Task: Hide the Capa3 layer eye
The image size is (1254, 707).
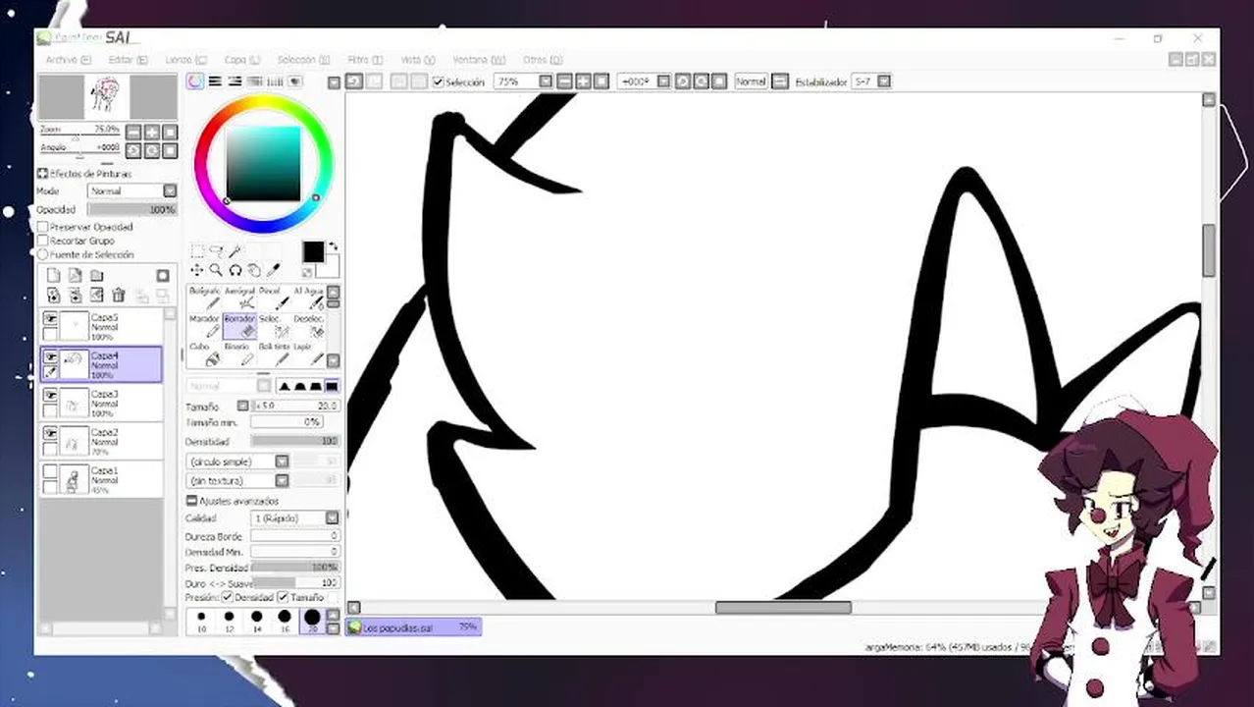Action: click(50, 396)
